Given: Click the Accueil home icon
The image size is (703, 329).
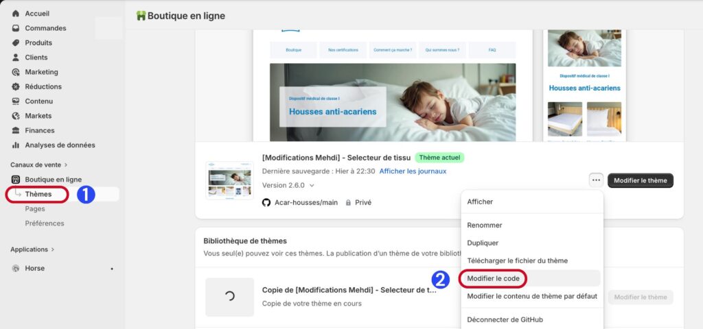Looking at the screenshot, I should pos(16,14).
